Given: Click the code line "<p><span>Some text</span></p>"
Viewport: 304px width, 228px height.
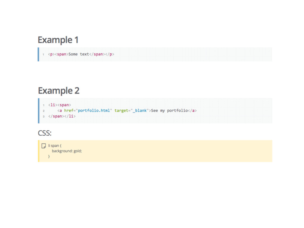Looking at the screenshot, I should point(81,54).
